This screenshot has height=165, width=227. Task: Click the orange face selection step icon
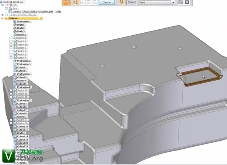[67, 2]
